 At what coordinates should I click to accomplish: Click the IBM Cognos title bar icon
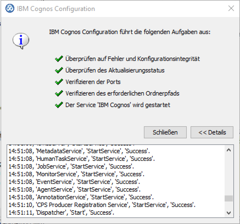10,9
